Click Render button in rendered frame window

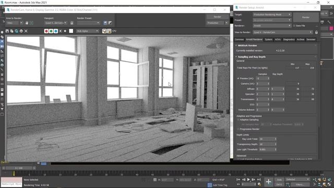point(217,17)
